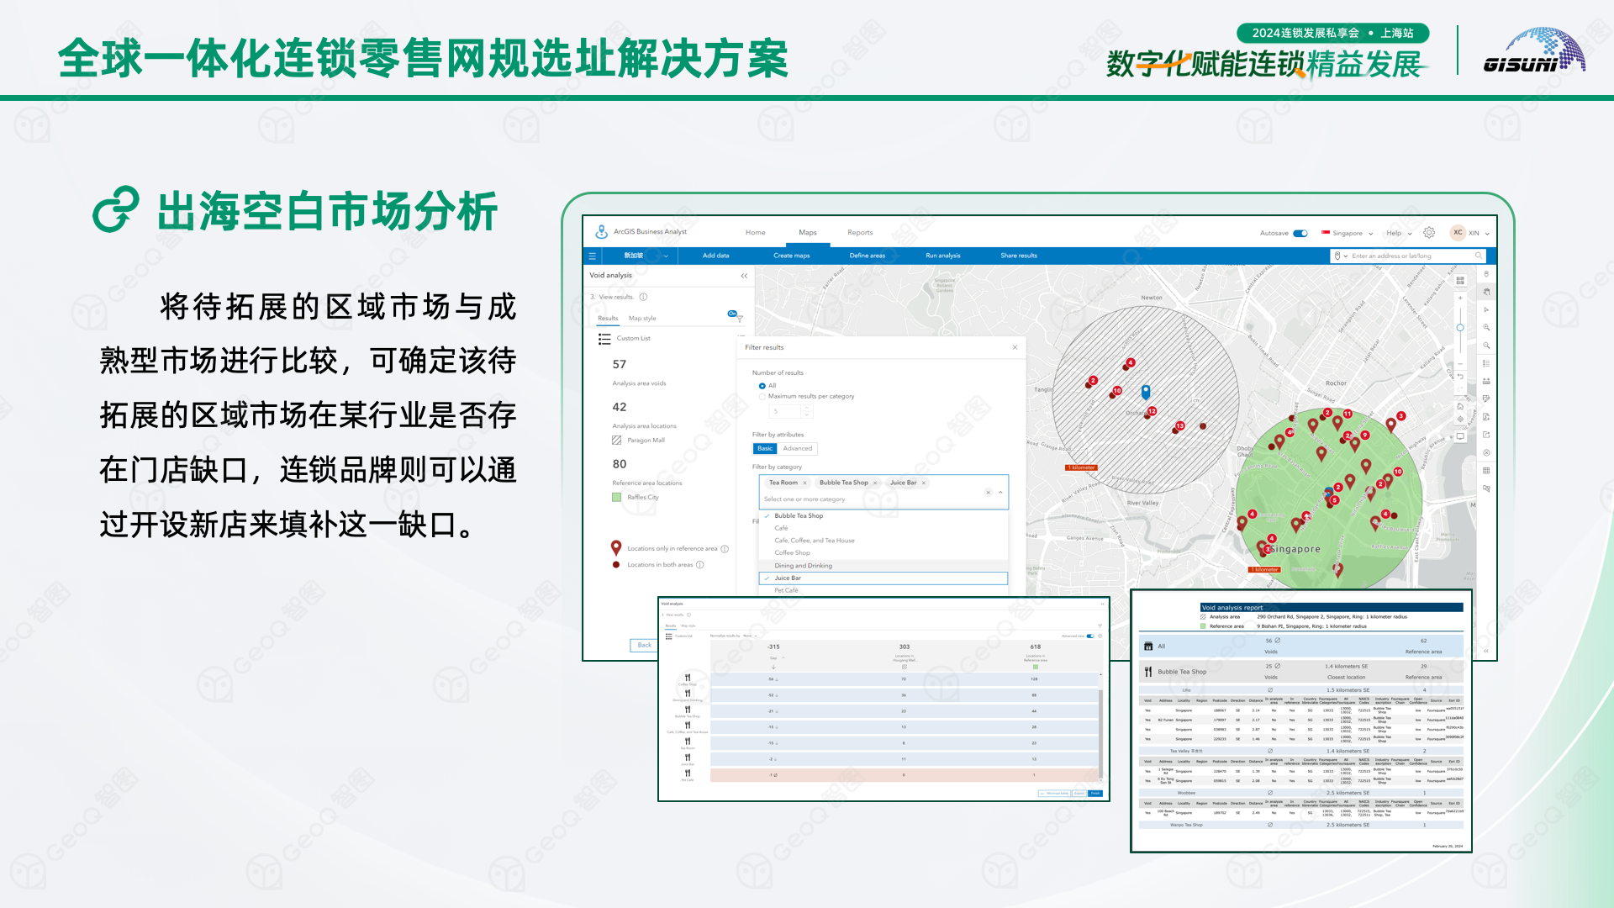This screenshot has width=1614, height=908.
Task: Select Maximum results per category radio
Action: [762, 396]
